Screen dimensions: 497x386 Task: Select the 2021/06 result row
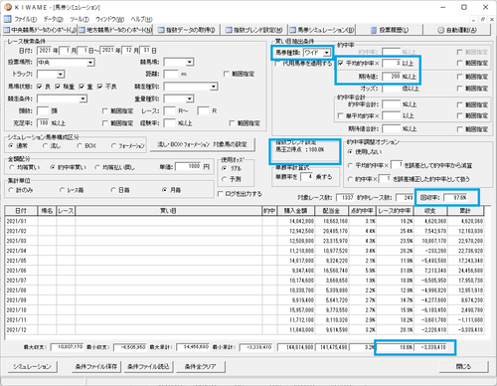click(x=245, y=271)
